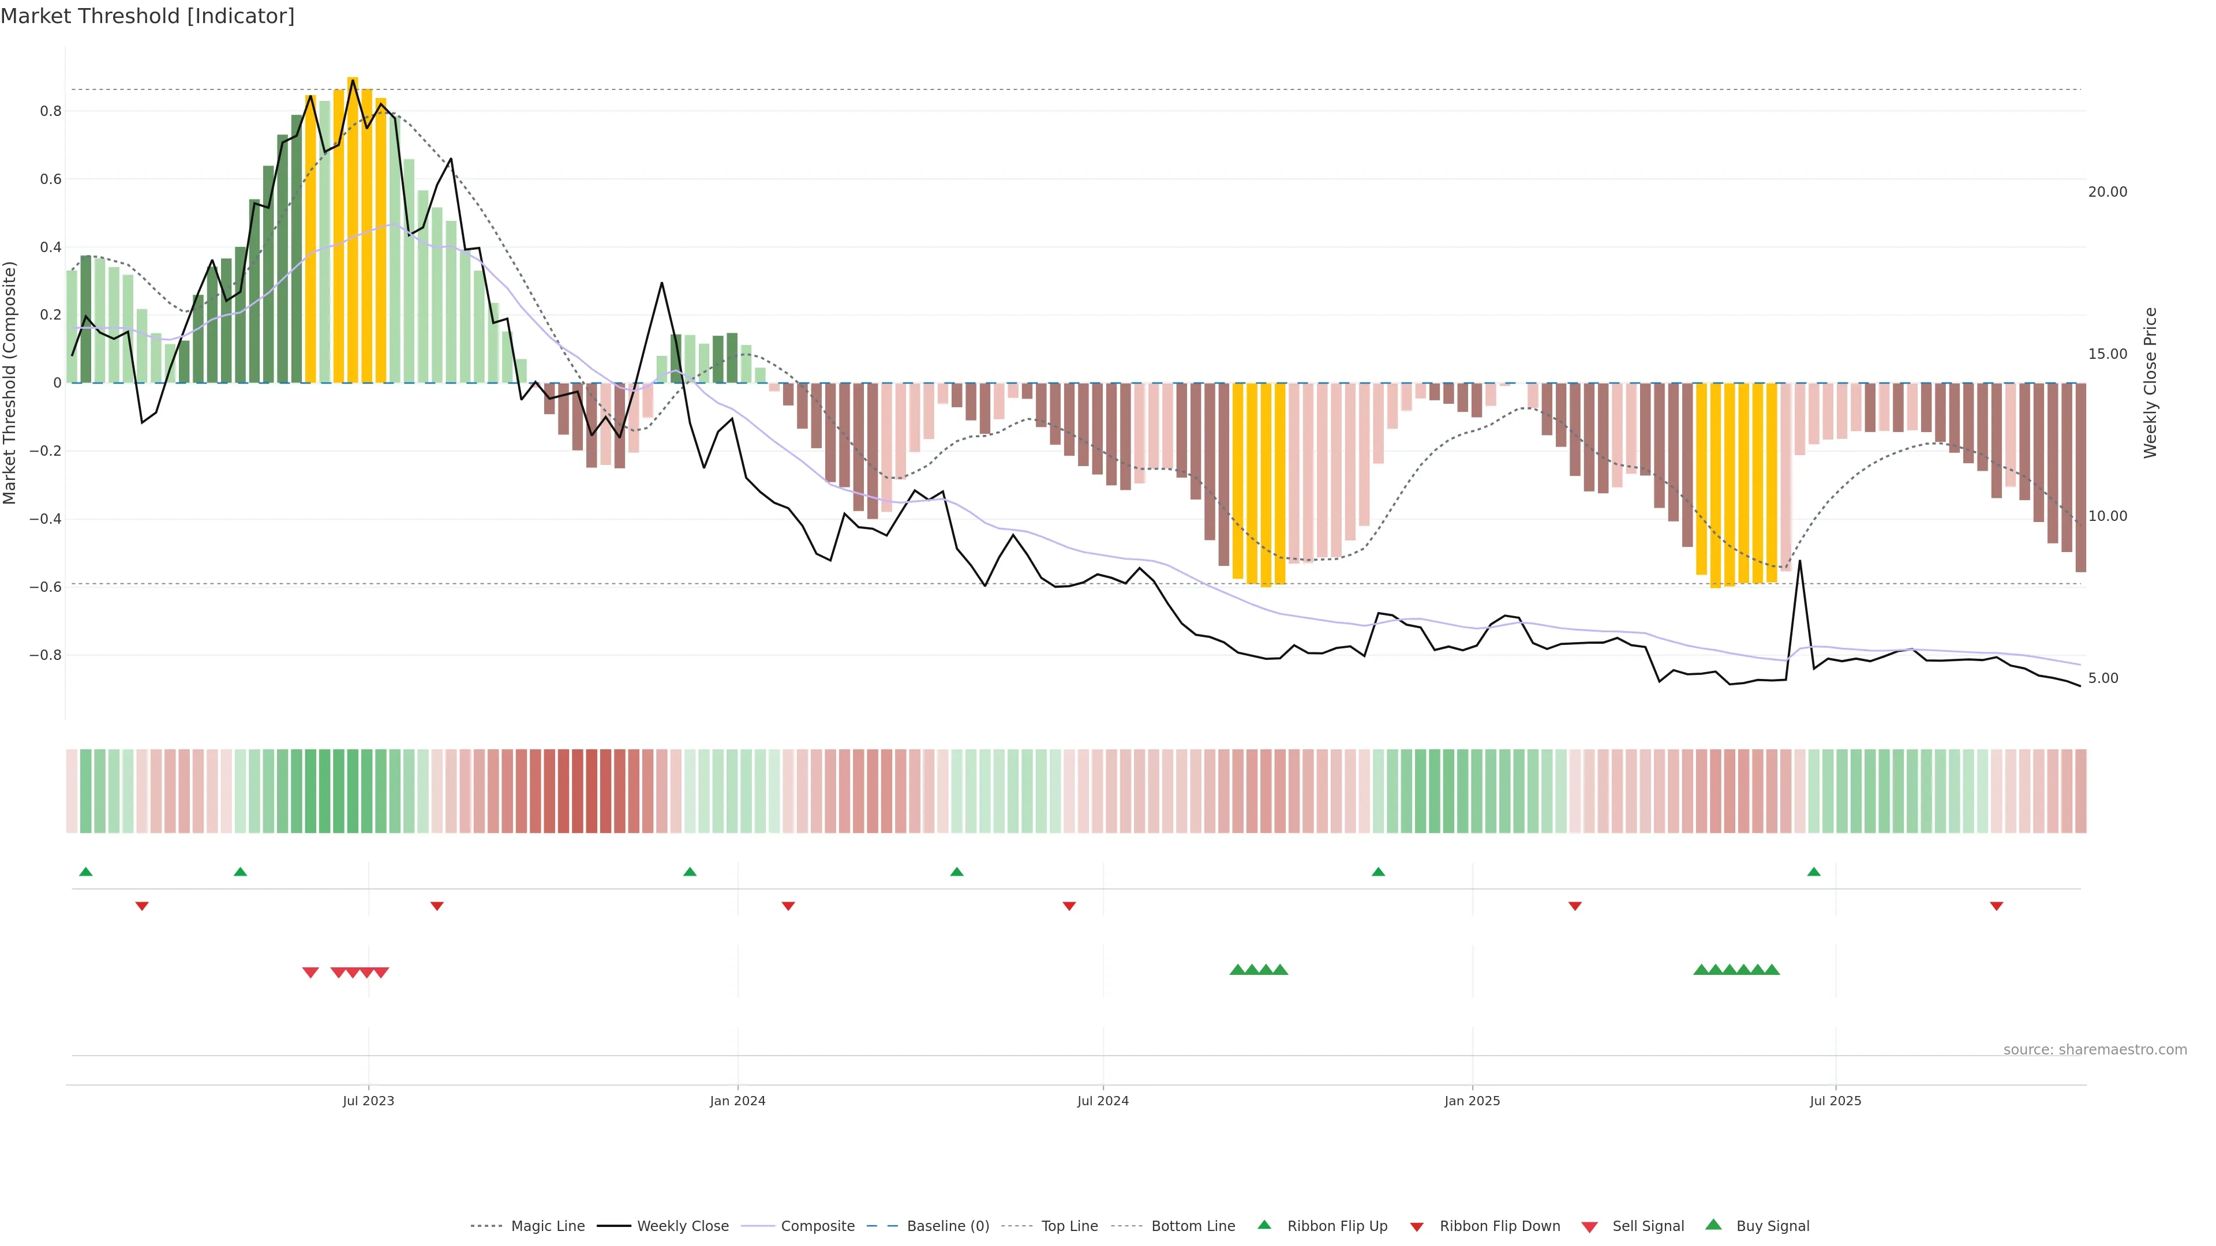This screenshot has height=1246, width=2216.
Task: Click the Jul 2024 axis label
Action: pyautogui.click(x=1103, y=1101)
